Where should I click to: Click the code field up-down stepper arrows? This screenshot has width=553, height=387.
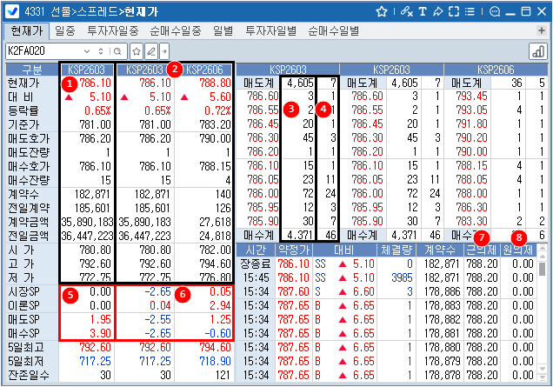click(x=102, y=50)
